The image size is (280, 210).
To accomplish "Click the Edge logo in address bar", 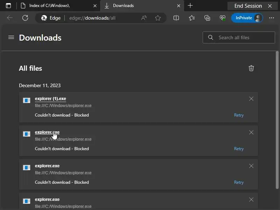I will pyautogui.click(x=44, y=18).
